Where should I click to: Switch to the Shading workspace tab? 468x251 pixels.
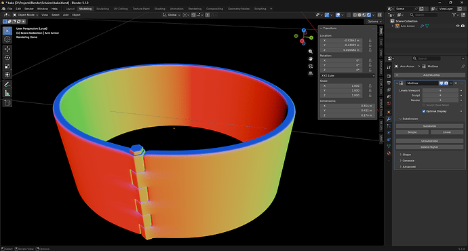point(159,9)
